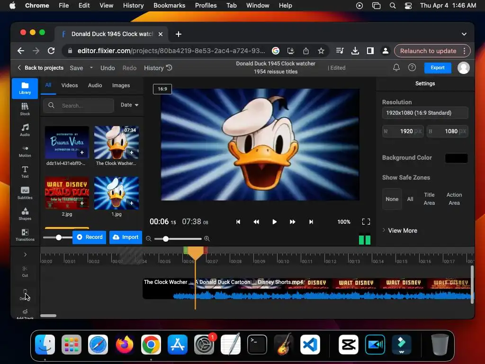Select The Clock Wacher video thumbnail
Viewport: 485px width, 364px height.
[x=117, y=142]
